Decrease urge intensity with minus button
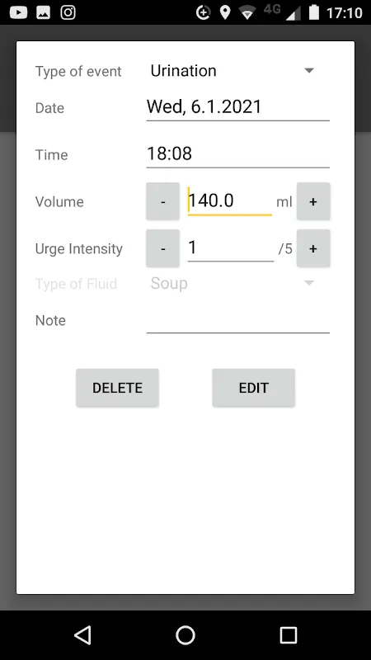Image resolution: width=371 pixels, height=660 pixels. (162, 248)
